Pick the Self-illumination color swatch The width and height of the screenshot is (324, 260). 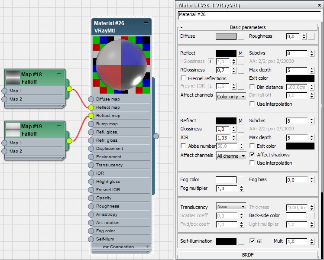[x=226, y=241]
